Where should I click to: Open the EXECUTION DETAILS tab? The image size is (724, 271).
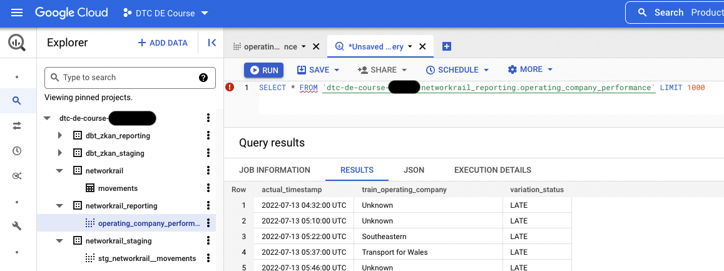[492, 170]
